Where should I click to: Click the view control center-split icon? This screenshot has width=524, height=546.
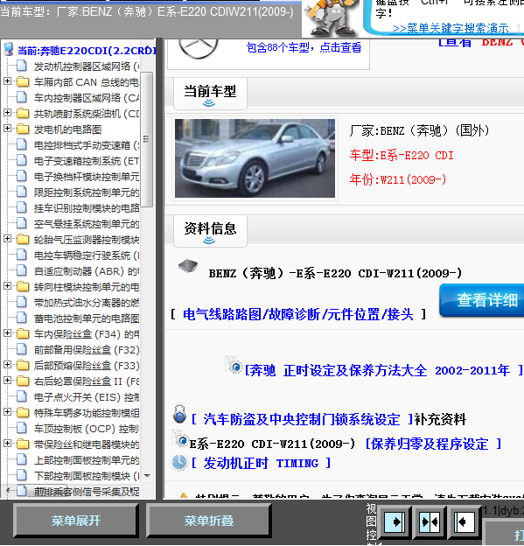tap(430, 521)
